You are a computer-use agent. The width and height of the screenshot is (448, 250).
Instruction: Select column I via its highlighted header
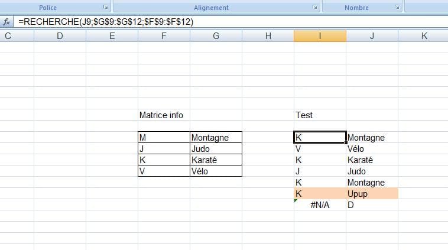[320, 37]
